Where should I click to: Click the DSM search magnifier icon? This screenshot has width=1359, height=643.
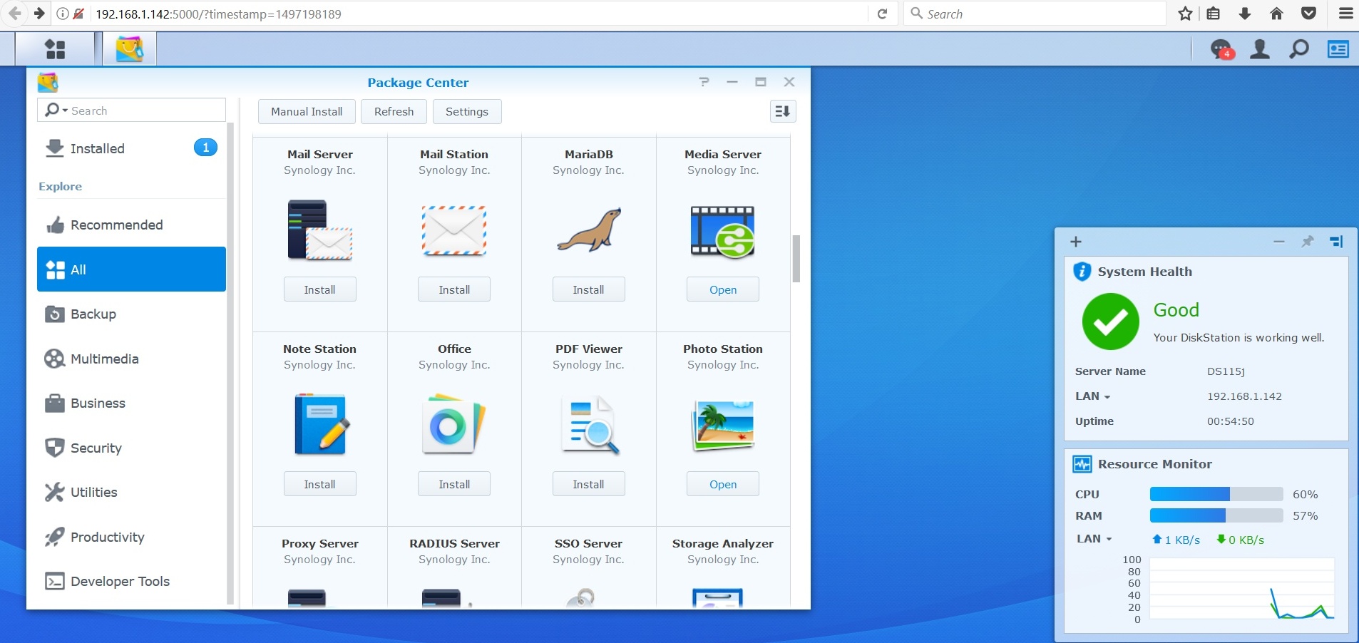coord(1299,49)
